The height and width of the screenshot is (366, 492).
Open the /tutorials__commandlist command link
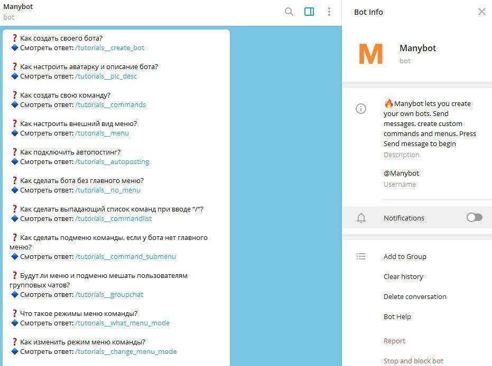click(113, 219)
